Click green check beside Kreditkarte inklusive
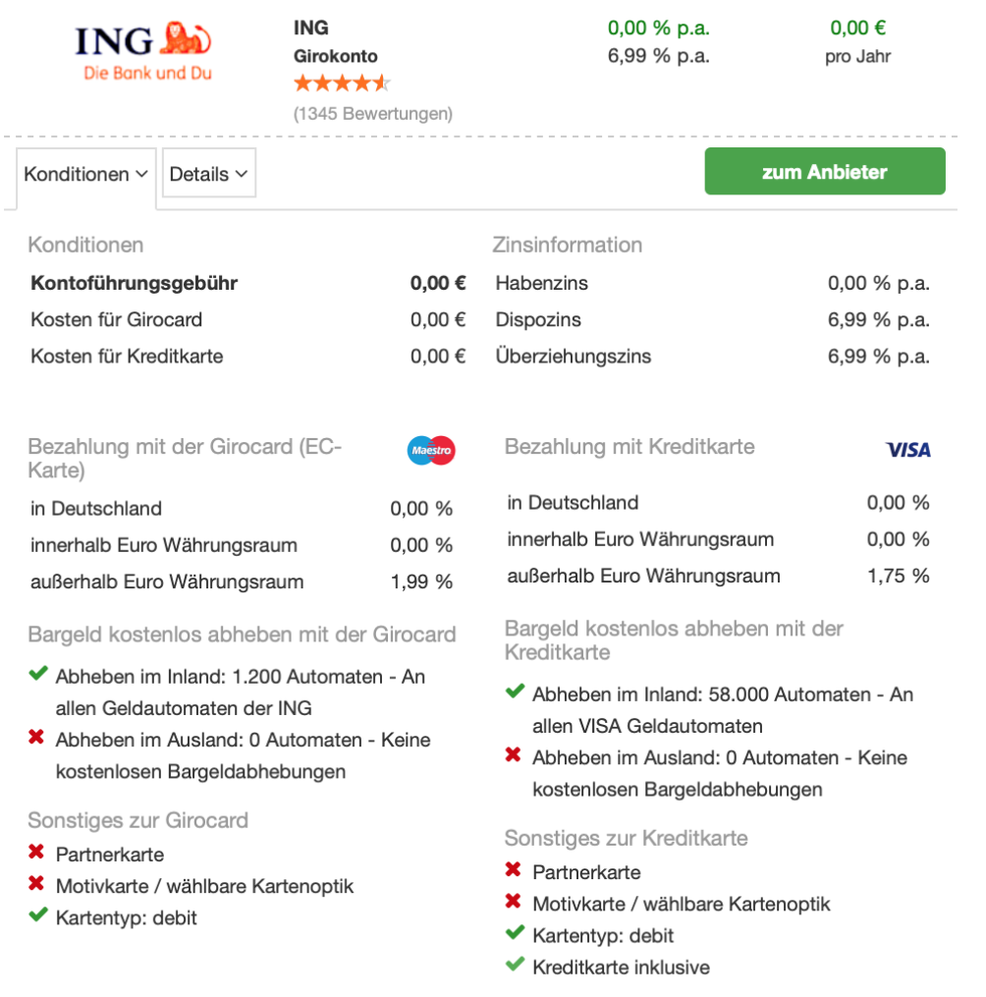The width and height of the screenshot is (986, 997). (x=515, y=966)
